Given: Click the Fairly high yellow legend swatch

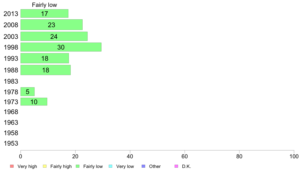Looking at the screenshot, I should [x=45, y=166].
